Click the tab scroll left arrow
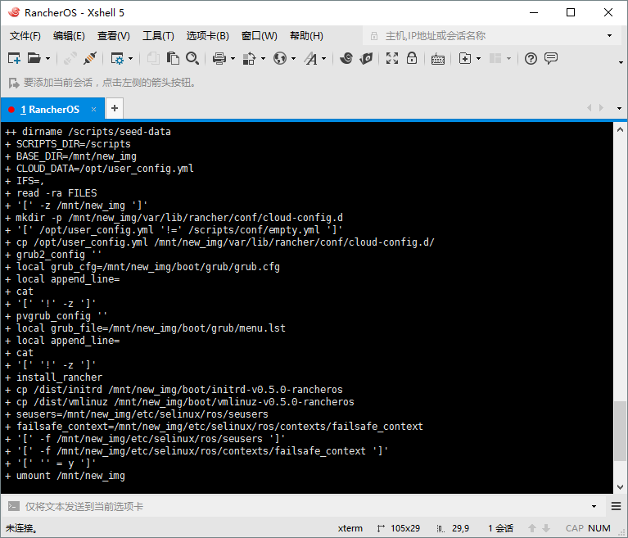The height and width of the screenshot is (538, 628). coord(590,108)
